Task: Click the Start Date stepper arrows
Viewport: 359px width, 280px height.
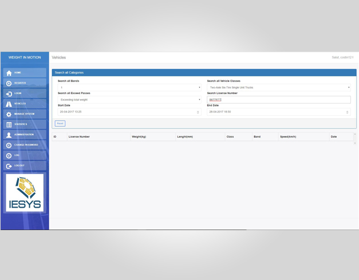Action: 198,112
